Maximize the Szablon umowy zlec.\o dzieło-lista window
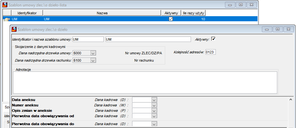Screen dimensions: 296x128 (x=241, y=5)
